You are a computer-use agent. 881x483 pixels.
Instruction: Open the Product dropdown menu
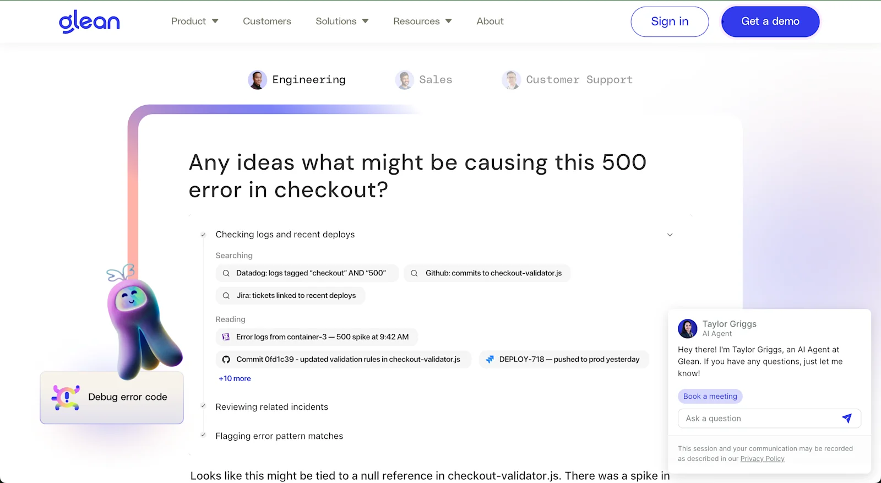(x=195, y=21)
